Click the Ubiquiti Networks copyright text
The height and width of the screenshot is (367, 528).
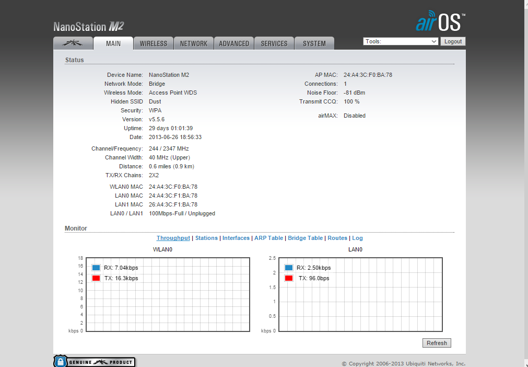404,364
